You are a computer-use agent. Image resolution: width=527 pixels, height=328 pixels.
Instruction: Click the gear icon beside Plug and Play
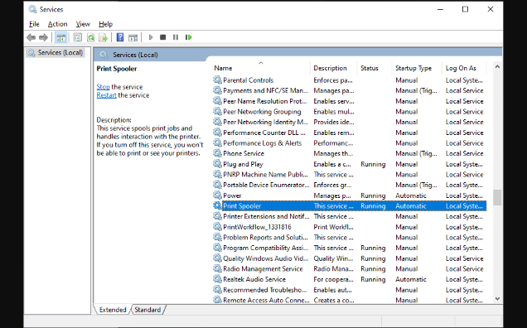pos(217,164)
